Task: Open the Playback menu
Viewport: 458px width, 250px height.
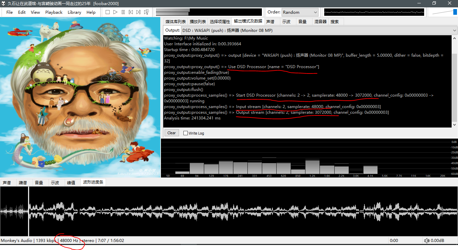Action: (x=54, y=12)
